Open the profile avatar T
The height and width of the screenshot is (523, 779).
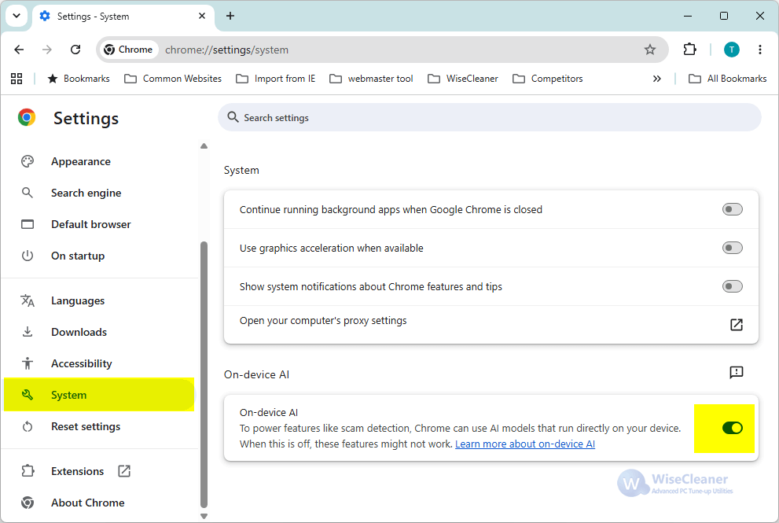click(x=731, y=50)
